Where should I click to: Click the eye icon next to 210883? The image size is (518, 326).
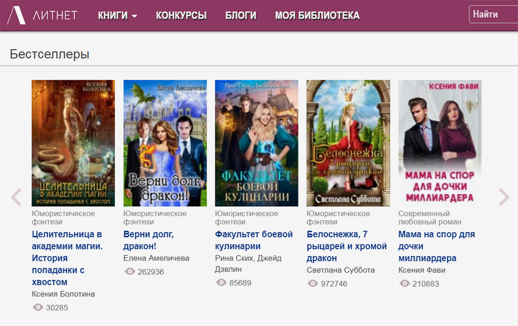[x=405, y=284]
